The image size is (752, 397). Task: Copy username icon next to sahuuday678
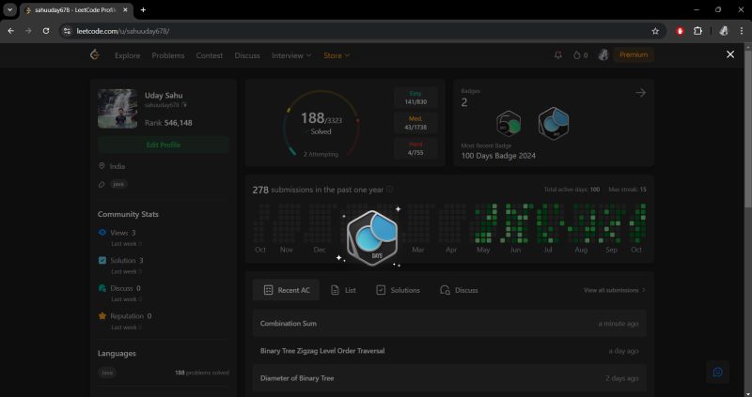pyautogui.click(x=184, y=105)
